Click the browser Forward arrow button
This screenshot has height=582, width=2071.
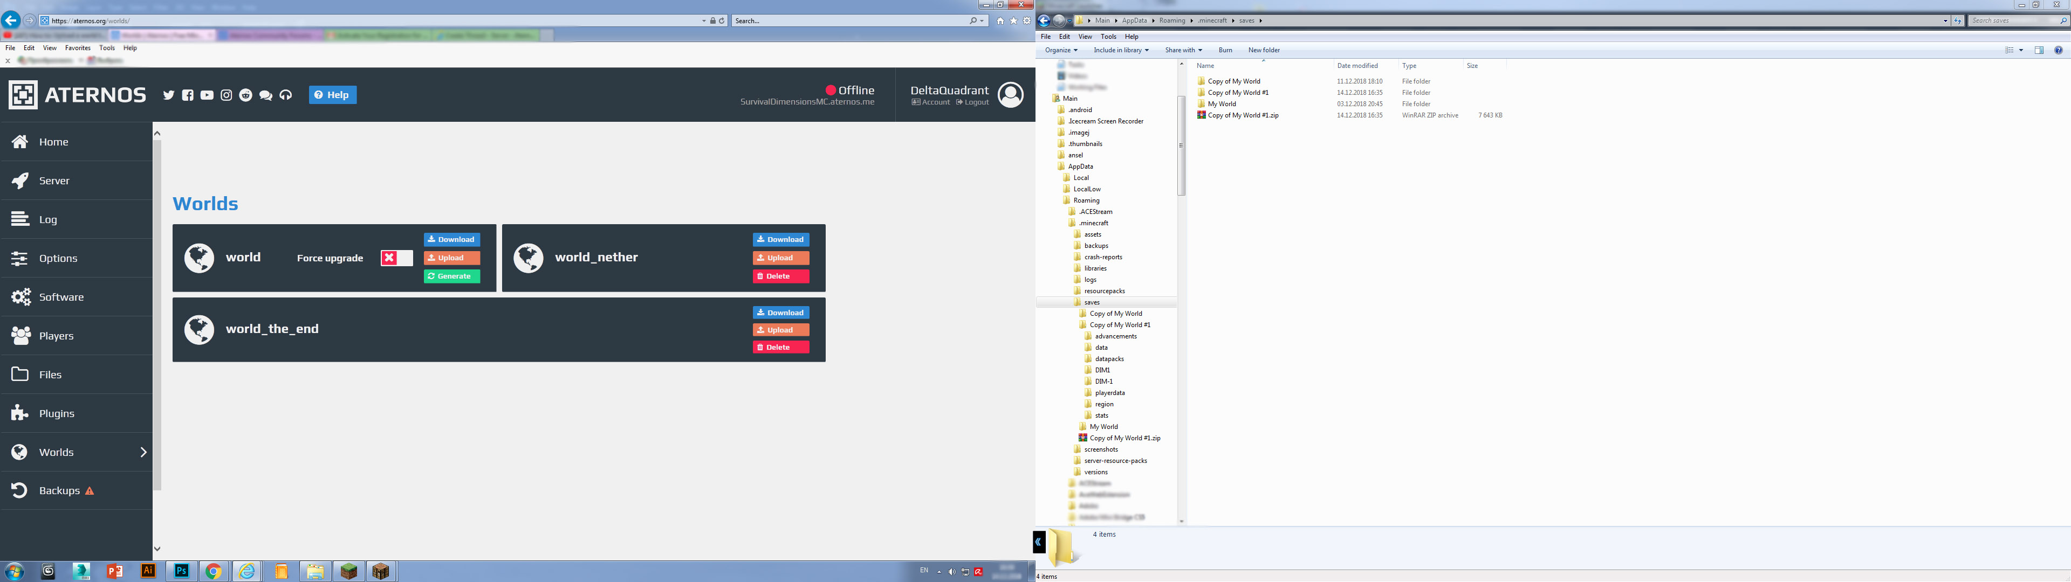(x=31, y=20)
